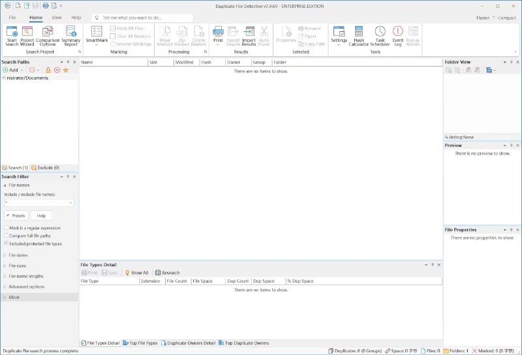Expand the Advanced options section
The width and height of the screenshot is (522, 355).
coord(5,286)
